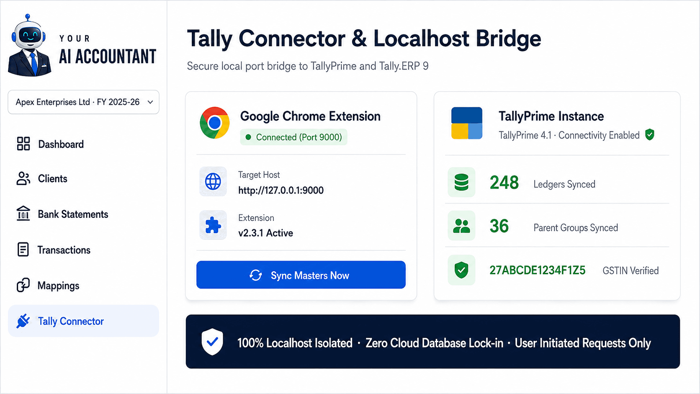
Task: Click the http://127.0.0.1:9000 target host address
Action: click(281, 191)
